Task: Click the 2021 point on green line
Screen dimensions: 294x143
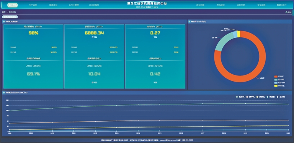Action: pyautogui.click(x=288, y=104)
